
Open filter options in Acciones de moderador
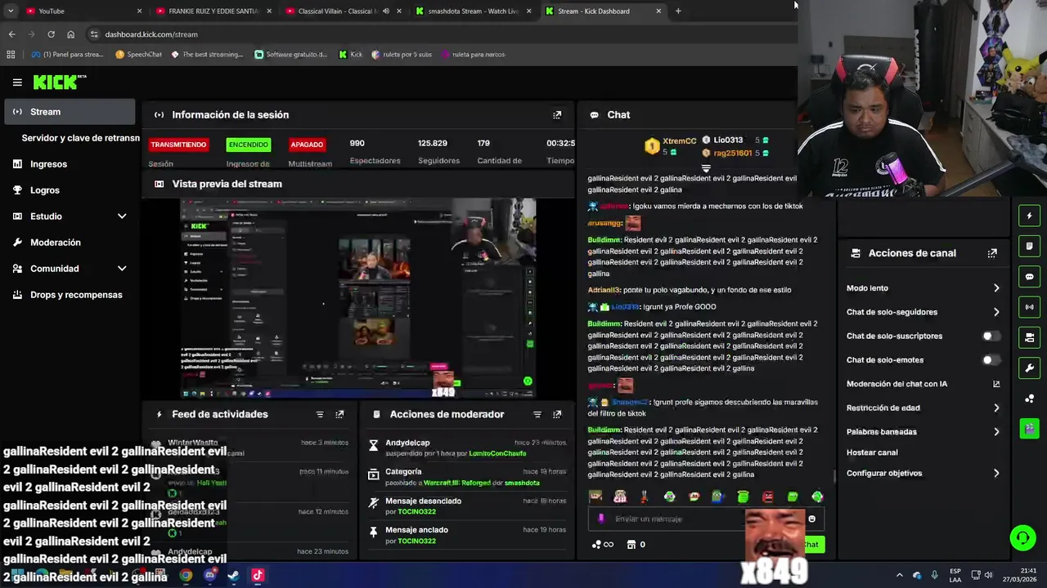(537, 415)
